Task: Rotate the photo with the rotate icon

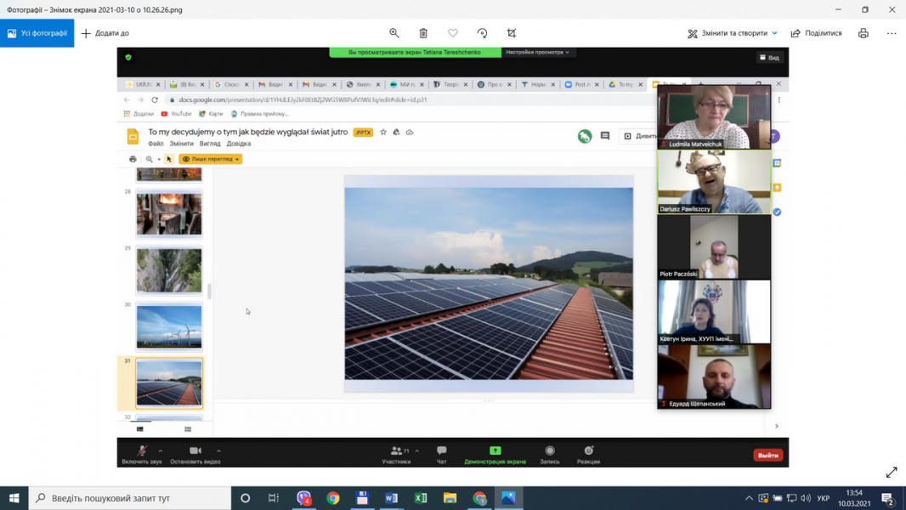Action: pyautogui.click(x=482, y=33)
